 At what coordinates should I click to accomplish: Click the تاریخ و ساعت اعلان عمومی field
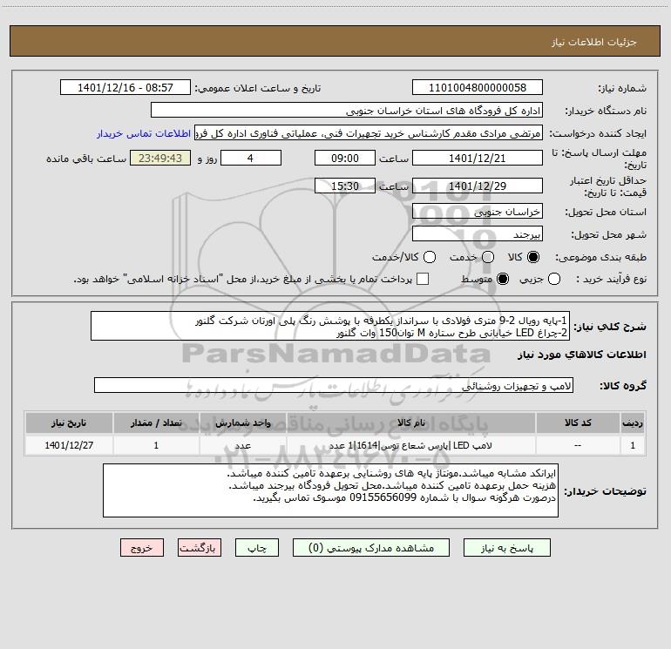coord(125,87)
